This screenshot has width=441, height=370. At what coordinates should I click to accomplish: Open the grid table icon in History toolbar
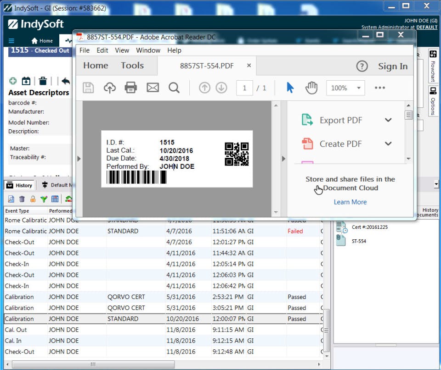point(54,199)
